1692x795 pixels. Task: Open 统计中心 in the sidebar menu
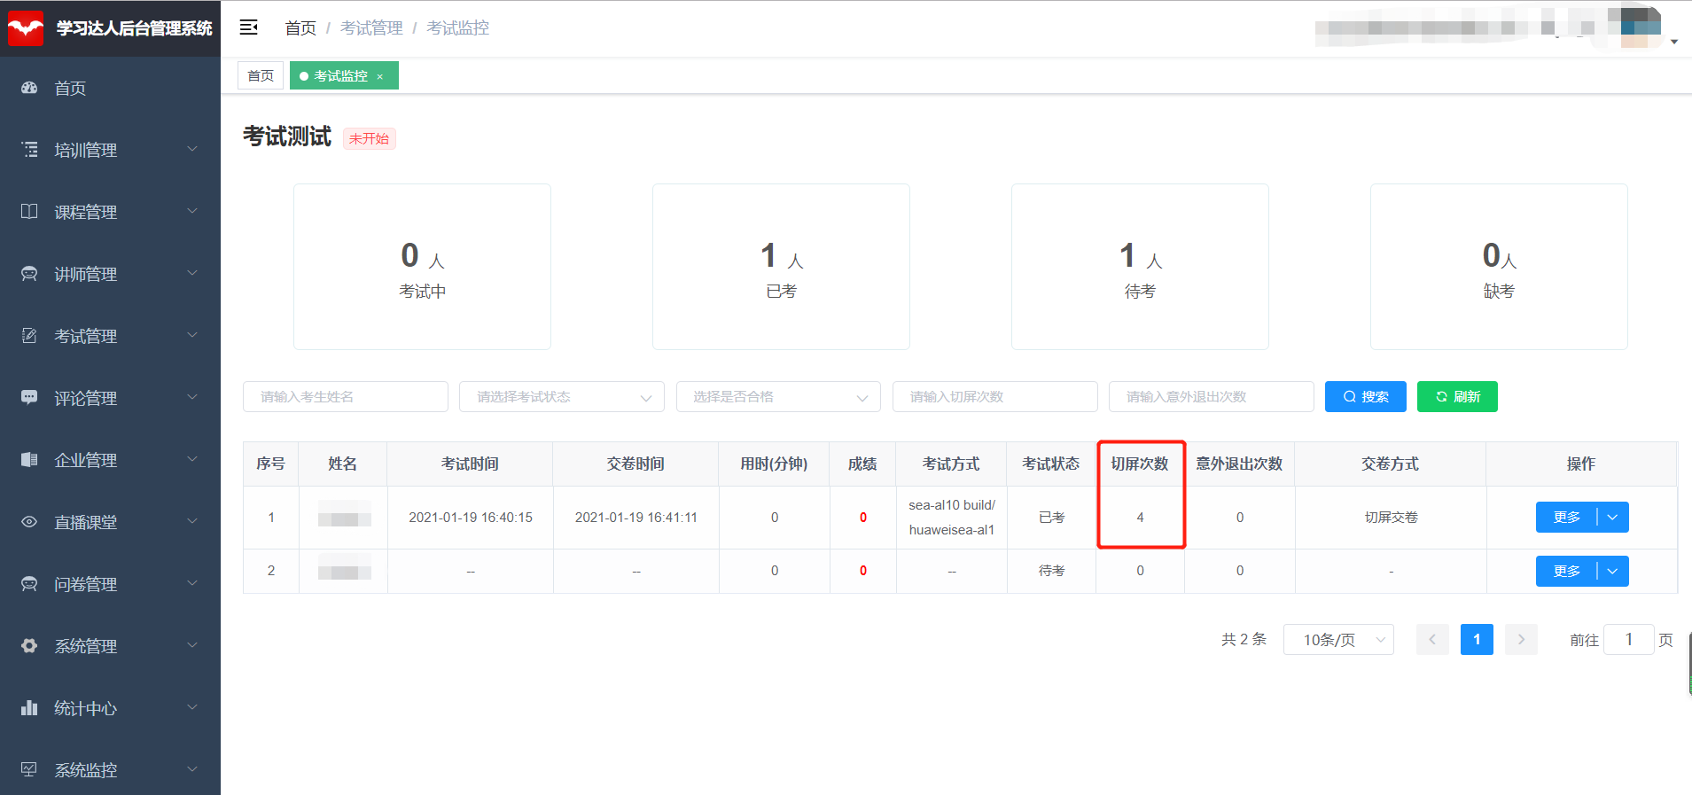coord(110,708)
